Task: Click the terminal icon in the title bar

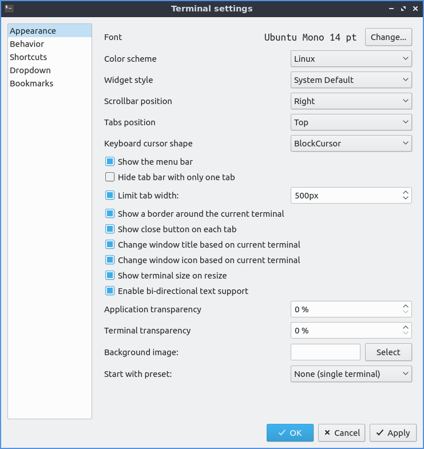Action: (9, 9)
